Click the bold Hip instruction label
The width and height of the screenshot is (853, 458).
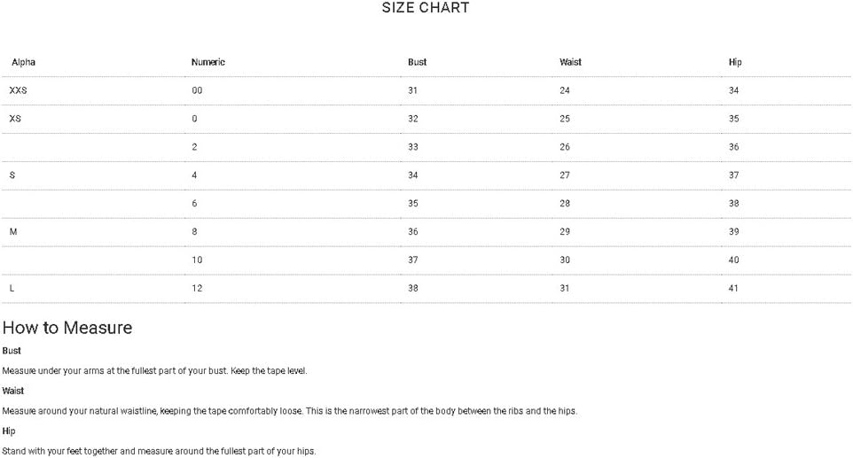coord(9,431)
